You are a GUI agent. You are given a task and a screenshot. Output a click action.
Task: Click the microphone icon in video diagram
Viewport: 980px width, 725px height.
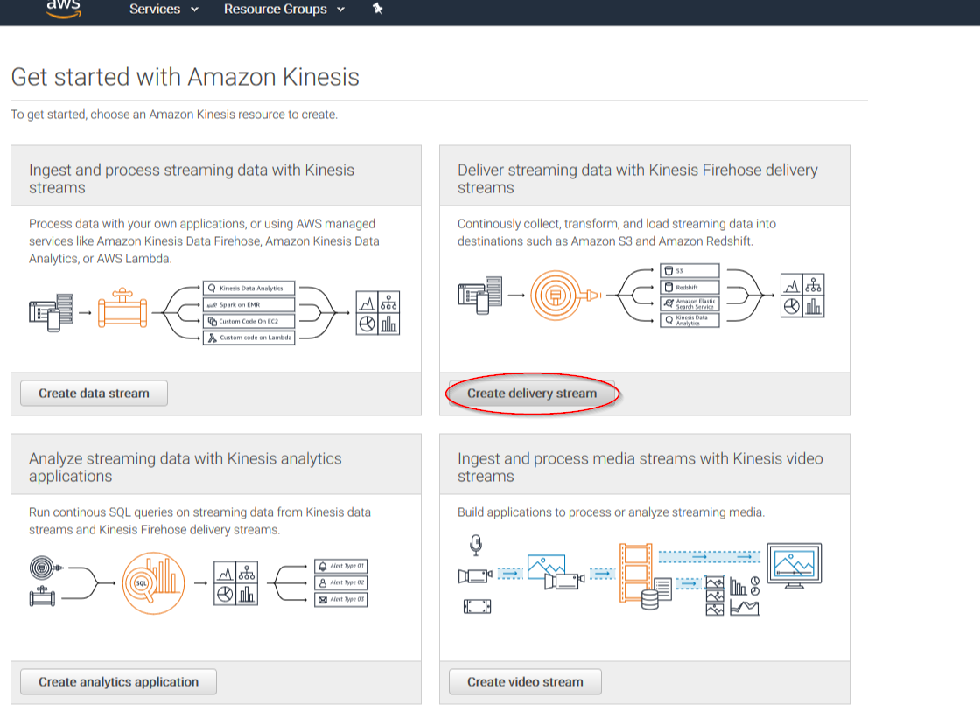(x=476, y=545)
